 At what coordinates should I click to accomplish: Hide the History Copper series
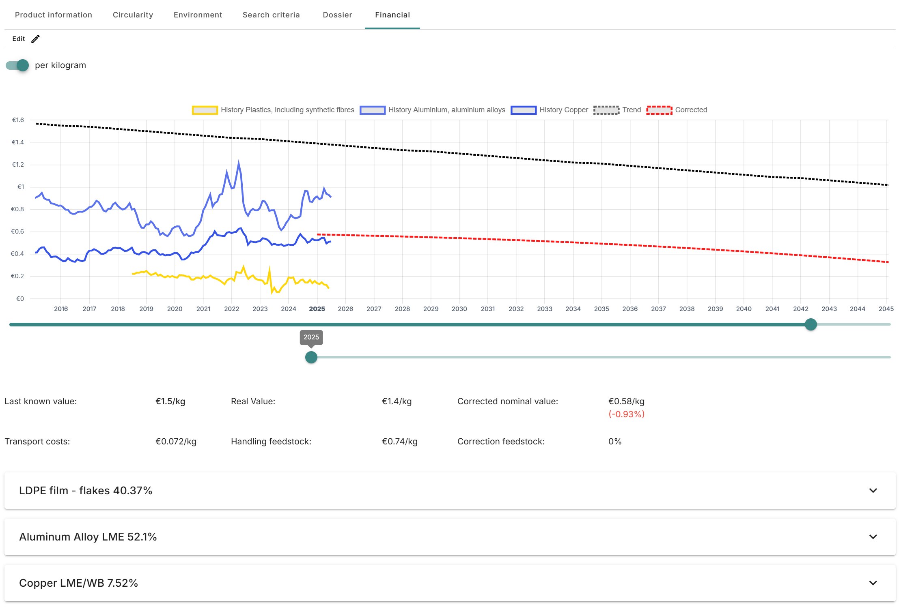[x=550, y=110]
